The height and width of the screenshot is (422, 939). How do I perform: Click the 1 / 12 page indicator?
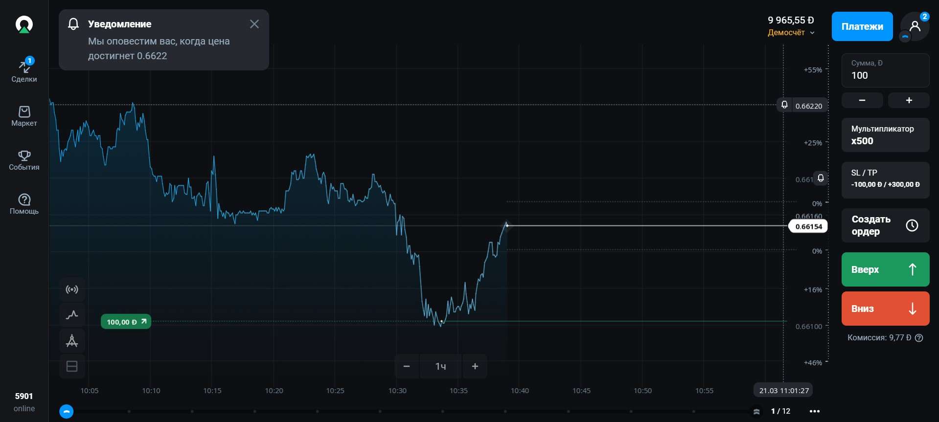click(x=780, y=411)
